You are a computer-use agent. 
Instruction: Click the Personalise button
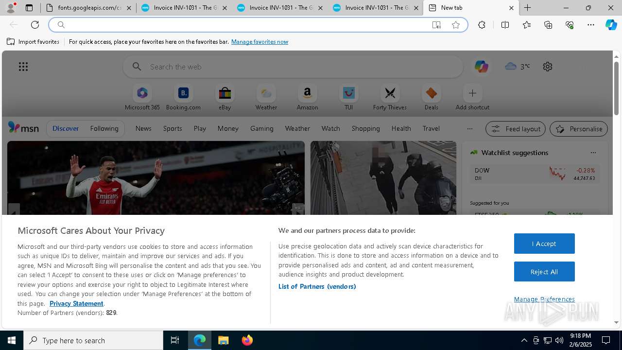tap(579, 129)
